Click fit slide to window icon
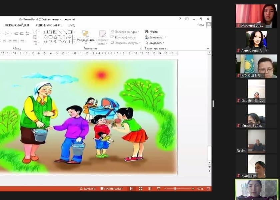 [x=208, y=189]
